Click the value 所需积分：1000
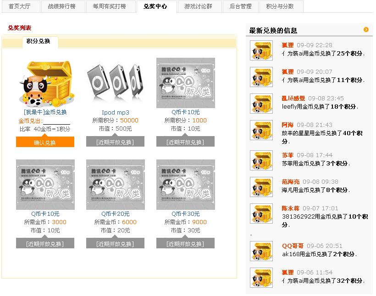Viewport: 376px width, 296px height. [x=186, y=121]
